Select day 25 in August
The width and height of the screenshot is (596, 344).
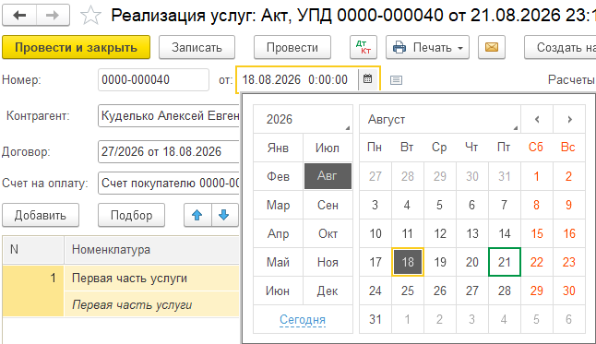(408, 291)
